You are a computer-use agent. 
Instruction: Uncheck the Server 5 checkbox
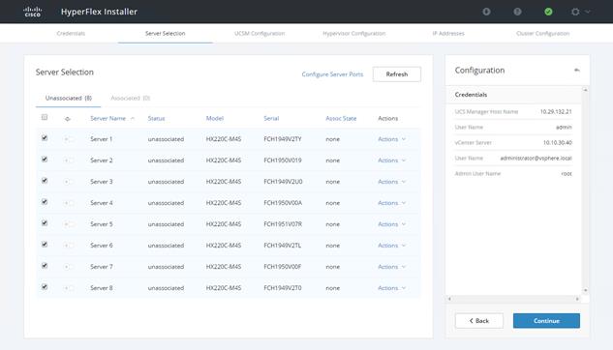(x=45, y=222)
